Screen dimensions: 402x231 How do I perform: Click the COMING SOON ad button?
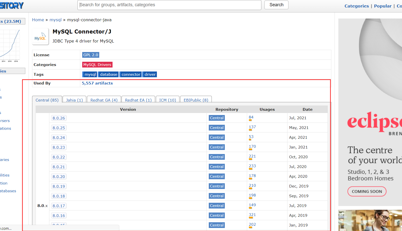pos(367,191)
